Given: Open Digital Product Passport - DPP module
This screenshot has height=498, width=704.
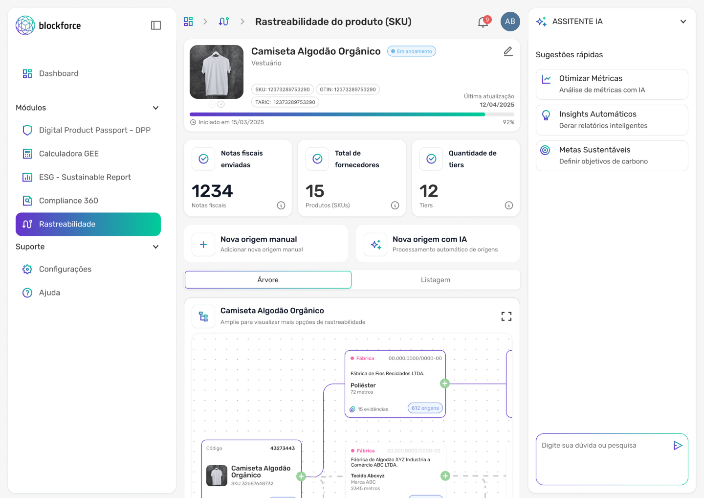Looking at the screenshot, I should [88, 130].
